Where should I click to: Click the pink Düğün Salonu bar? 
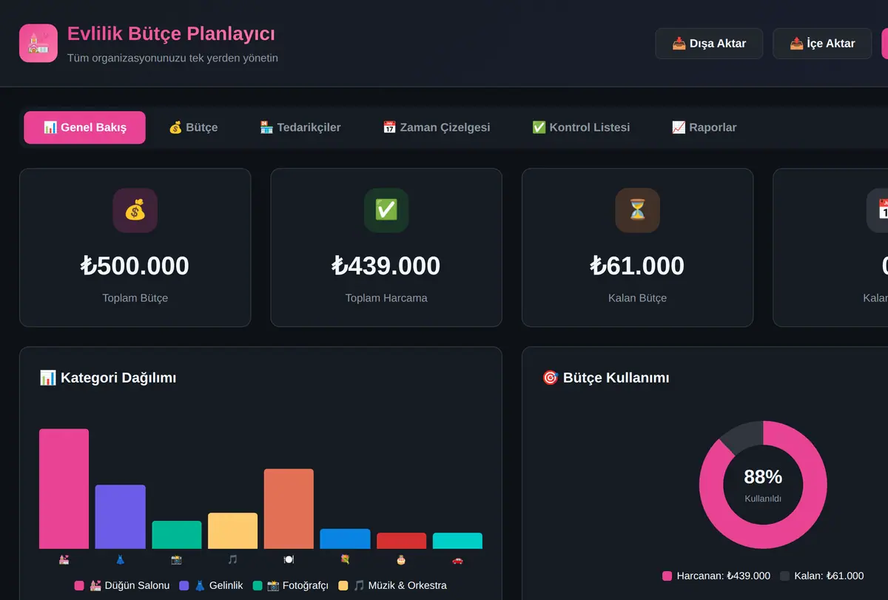click(x=64, y=489)
